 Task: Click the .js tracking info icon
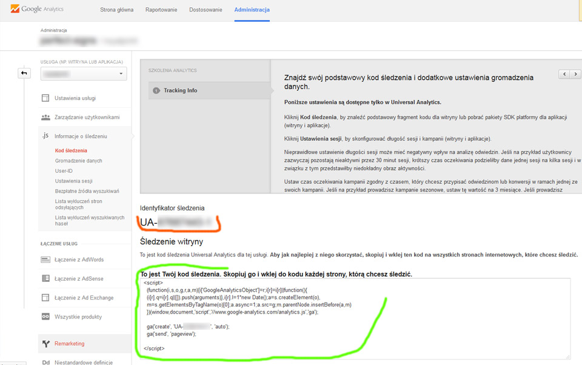[x=45, y=136]
